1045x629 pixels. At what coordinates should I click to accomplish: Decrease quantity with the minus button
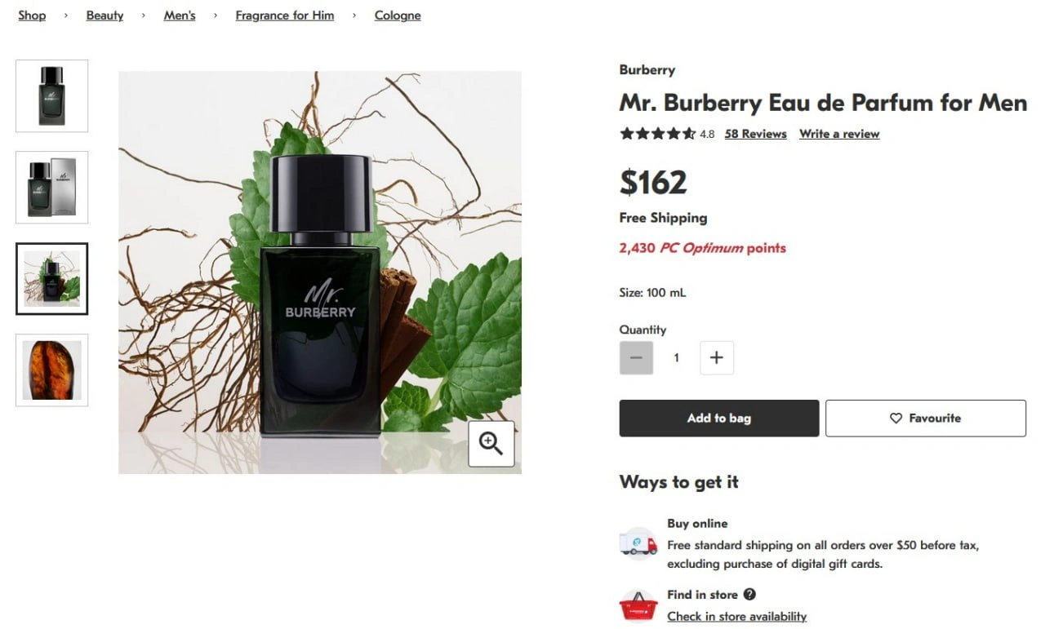click(636, 357)
